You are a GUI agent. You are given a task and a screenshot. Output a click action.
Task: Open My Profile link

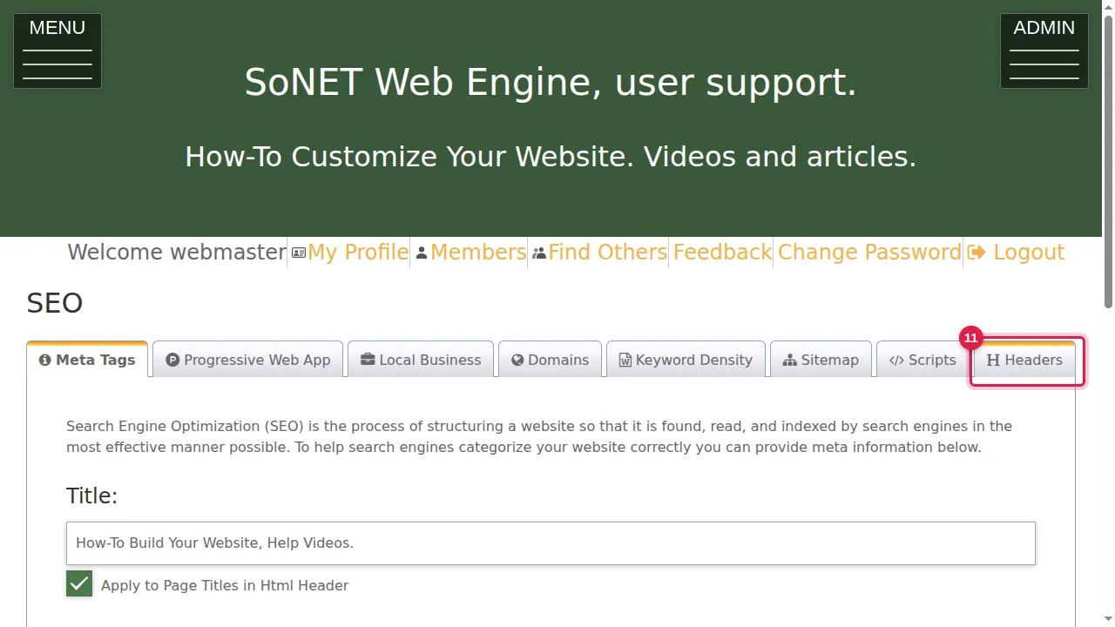click(358, 253)
